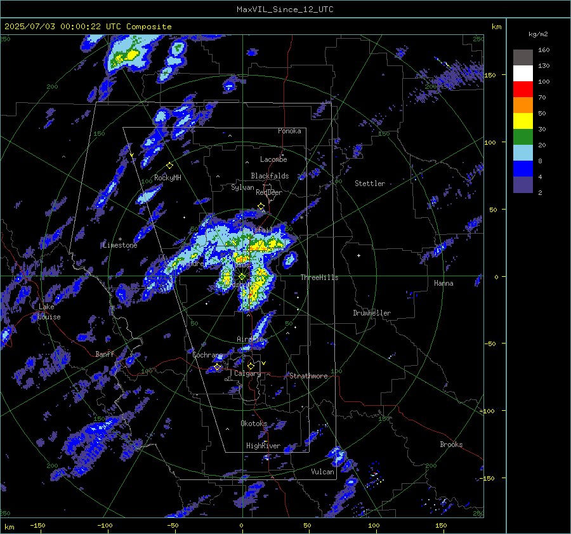Click the legend value 160

(x=544, y=50)
